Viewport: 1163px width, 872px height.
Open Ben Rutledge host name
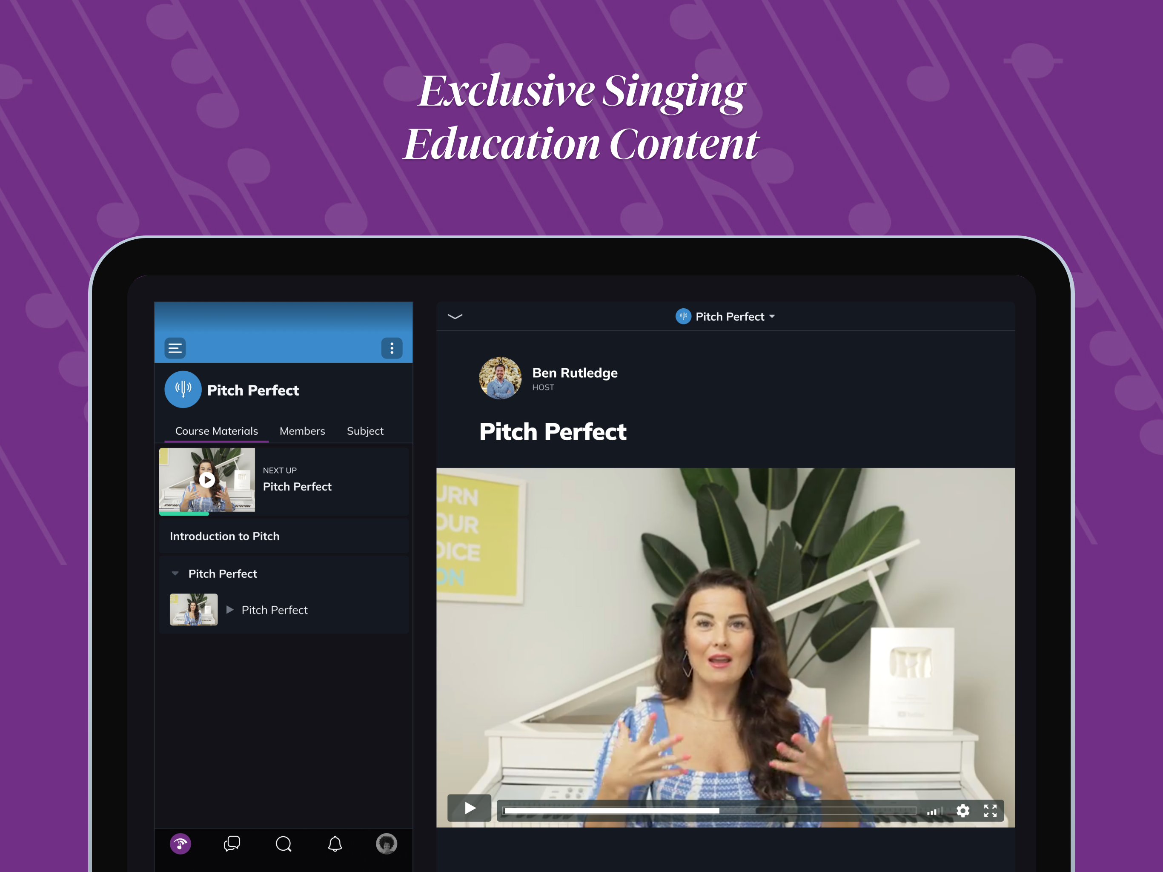click(x=575, y=373)
